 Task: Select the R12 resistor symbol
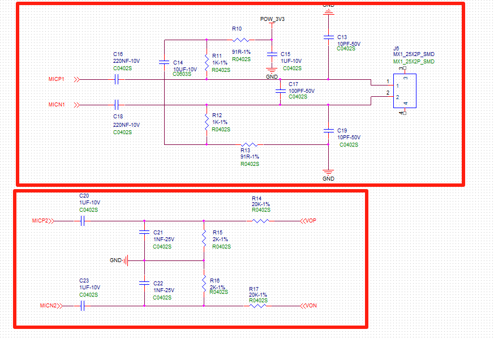pos(207,122)
